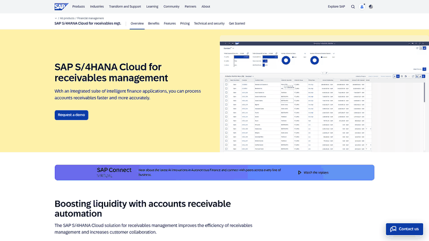Open the Partners menu

click(x=190, y=6)
